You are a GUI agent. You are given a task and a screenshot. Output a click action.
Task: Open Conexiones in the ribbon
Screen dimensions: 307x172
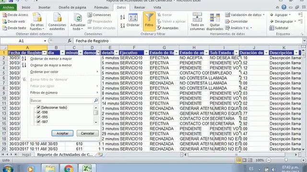tap(99, 15)
